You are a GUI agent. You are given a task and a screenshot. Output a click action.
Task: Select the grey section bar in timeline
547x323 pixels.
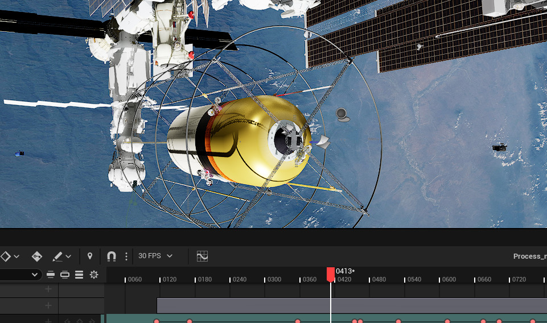(x=352, y=305)
